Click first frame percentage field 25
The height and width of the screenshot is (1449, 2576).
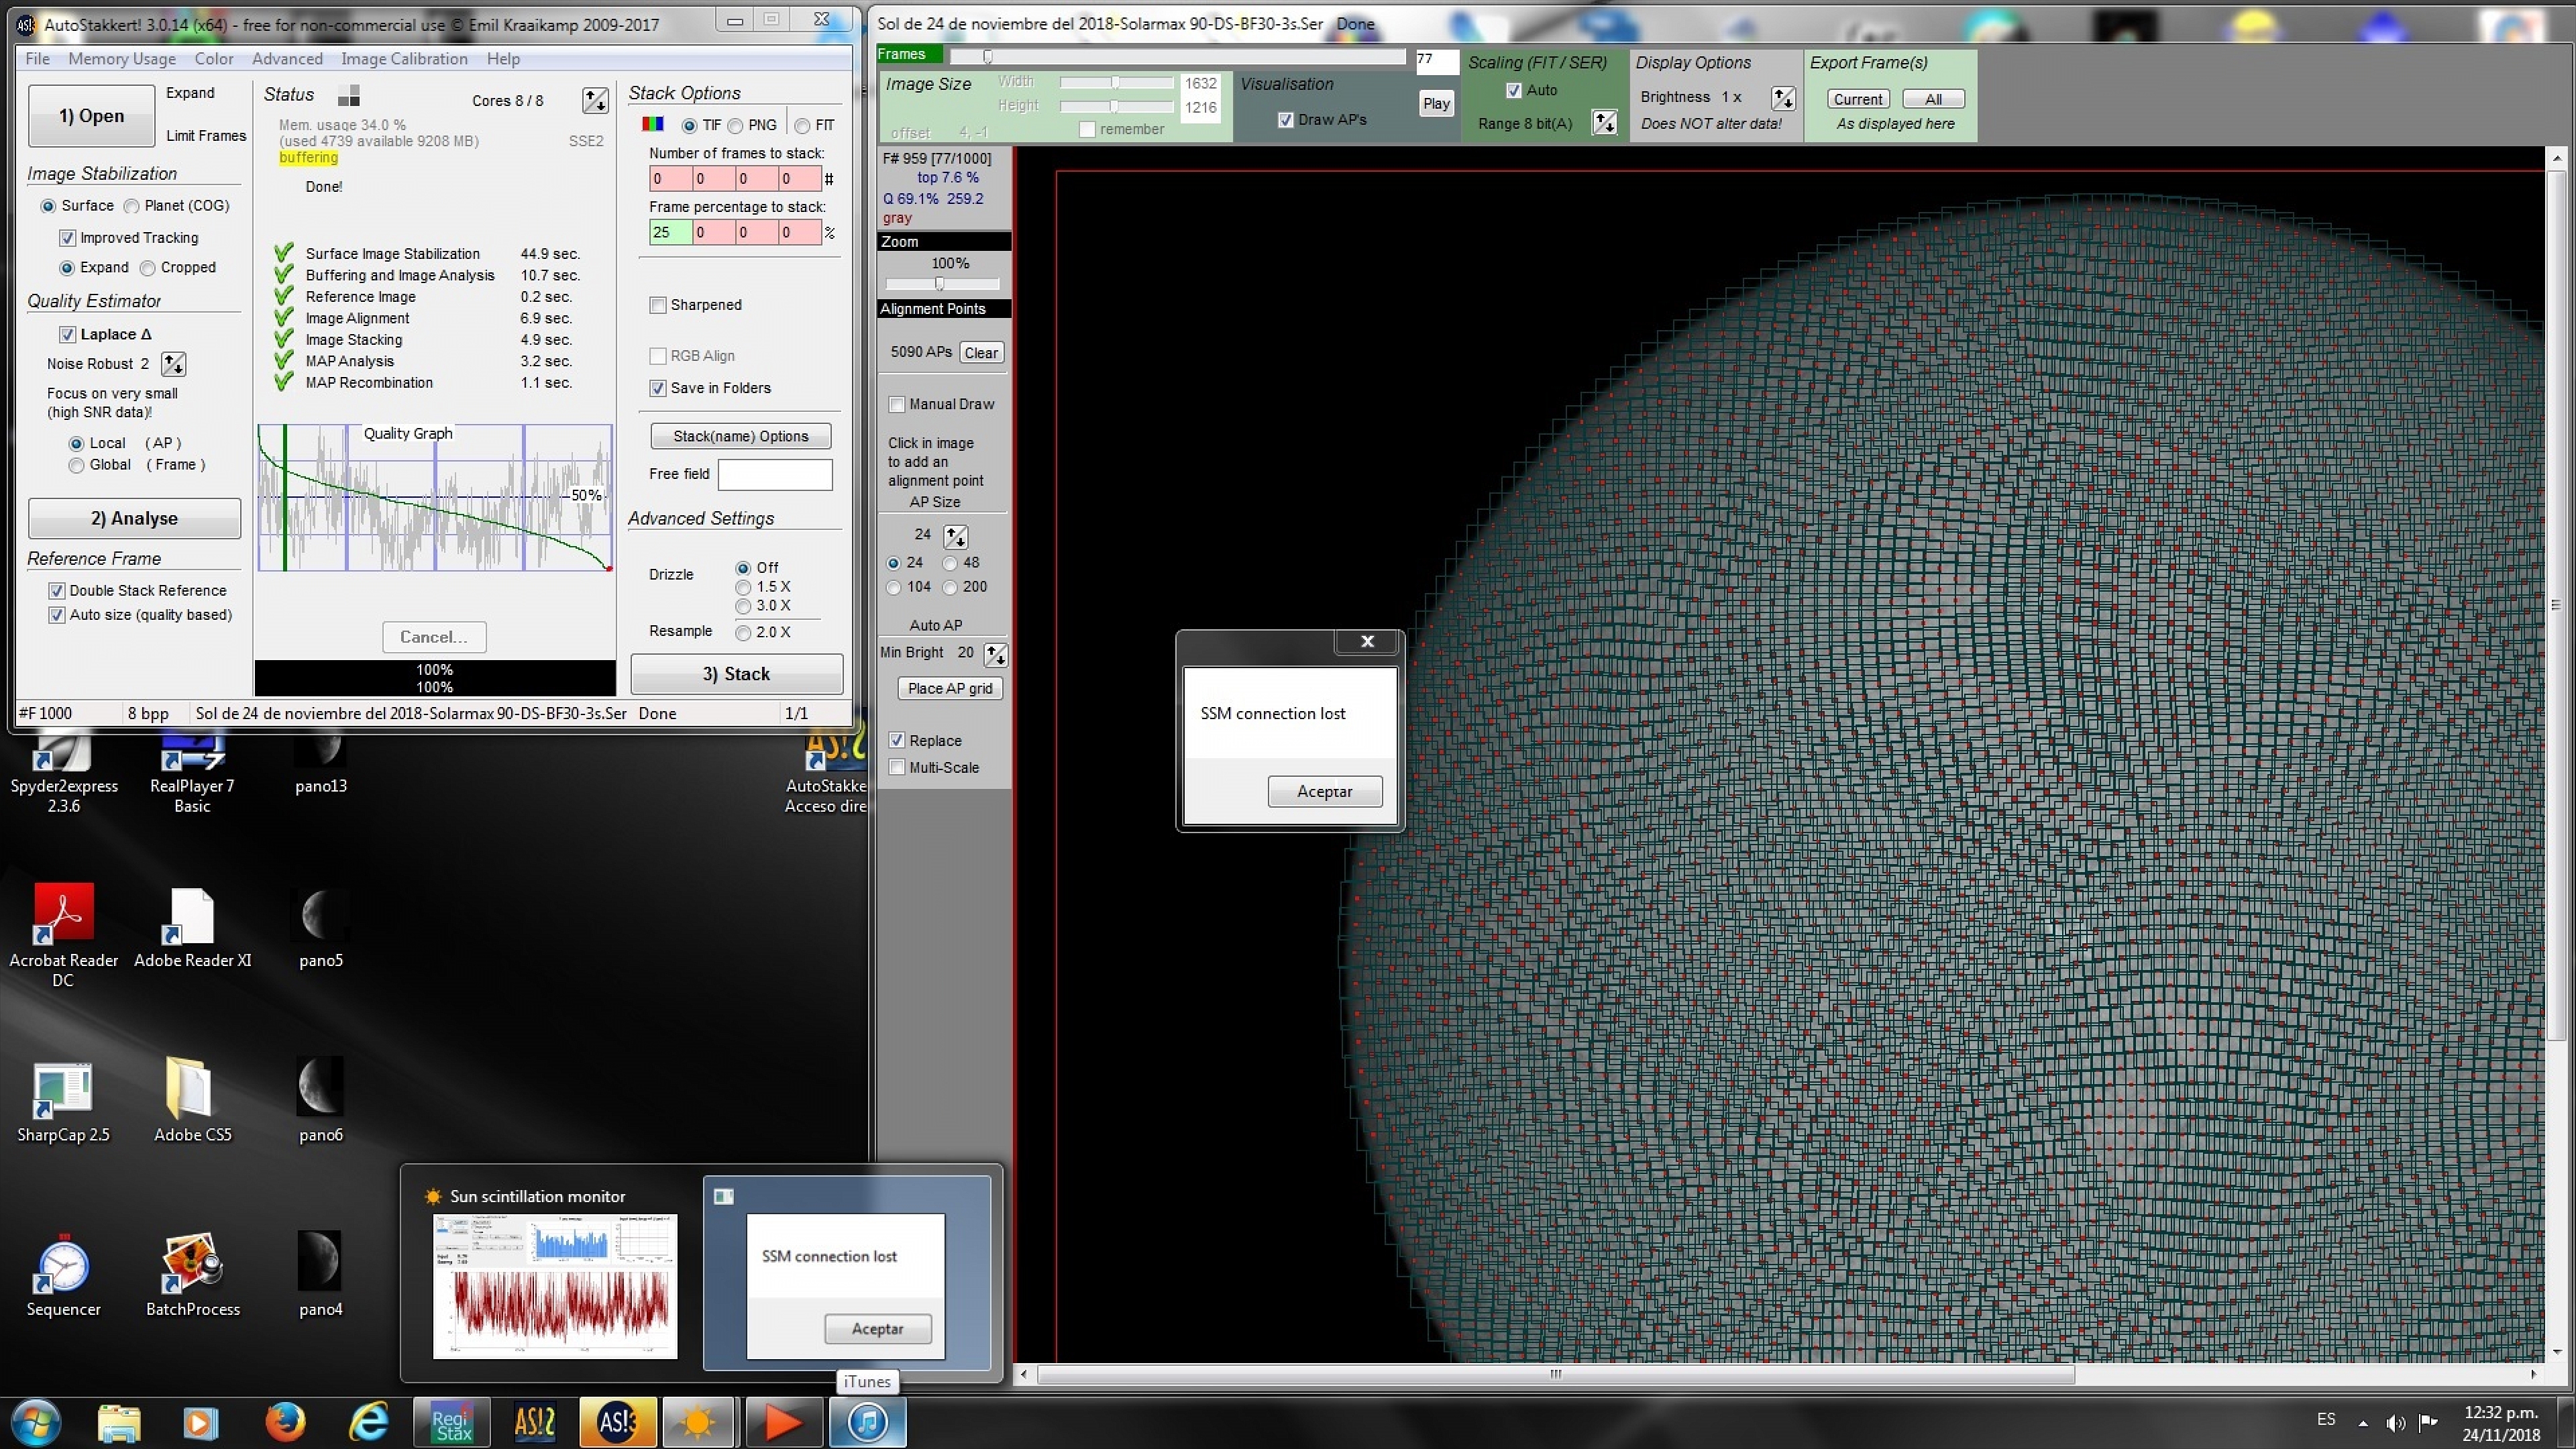(x=670, y=233)
